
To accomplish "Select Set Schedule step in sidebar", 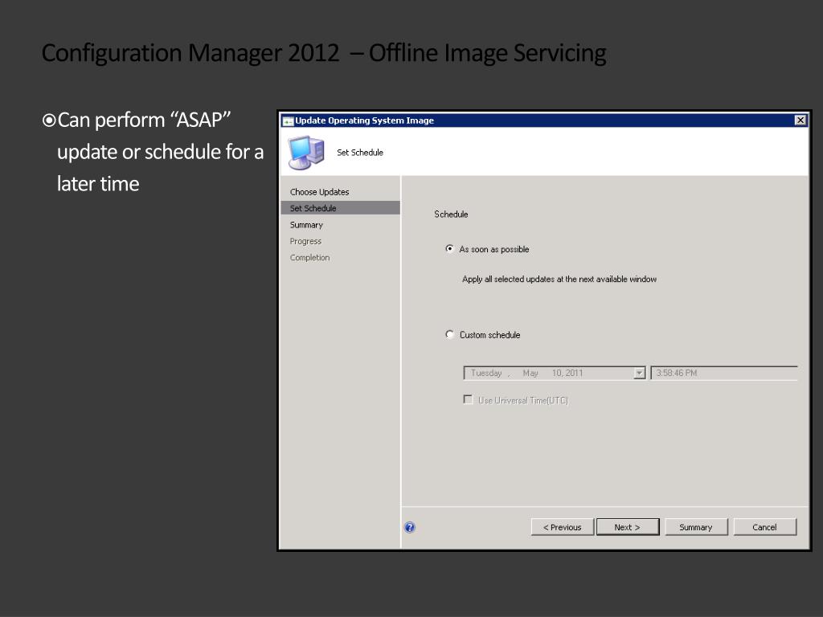I will [x=340, y=208].
